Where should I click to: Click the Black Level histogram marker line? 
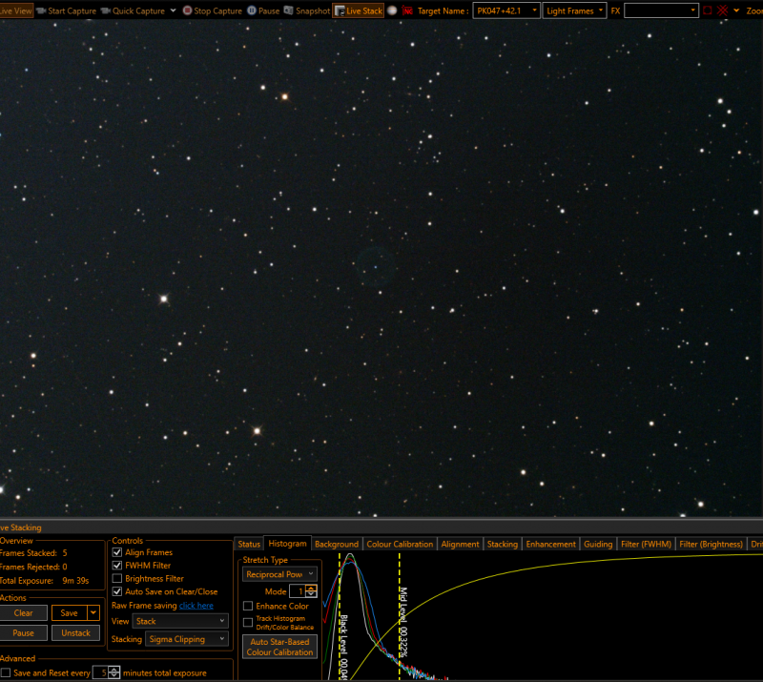[340, 616]
